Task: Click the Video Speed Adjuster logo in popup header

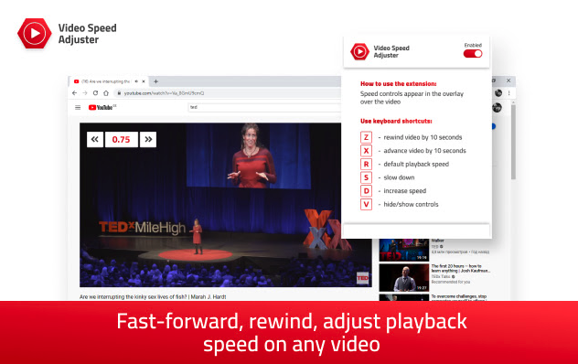Action: tap(359, 51)
